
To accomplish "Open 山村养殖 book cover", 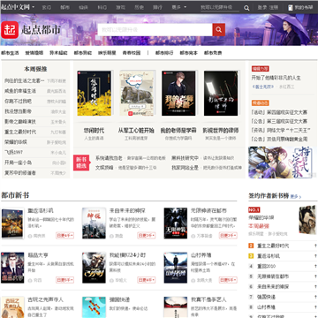I will pos(176,268).
